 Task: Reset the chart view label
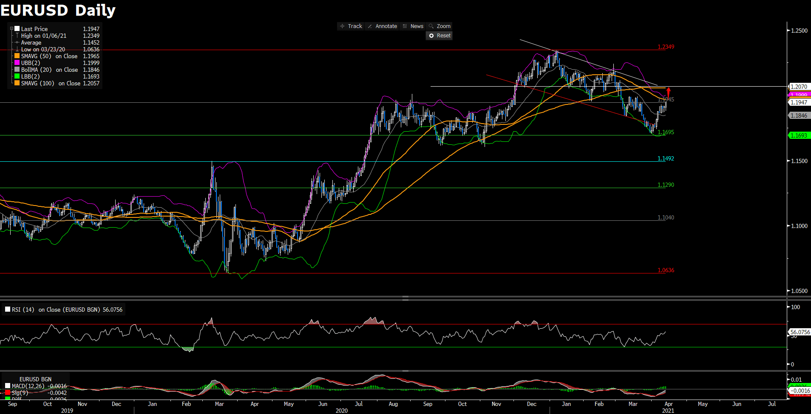(443, 36)
